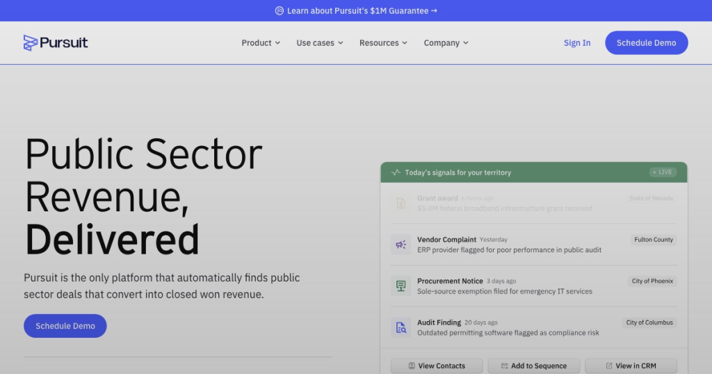The image size is (712, 374).
Task: Select the Fulton County tag
Action: point(654,240)
